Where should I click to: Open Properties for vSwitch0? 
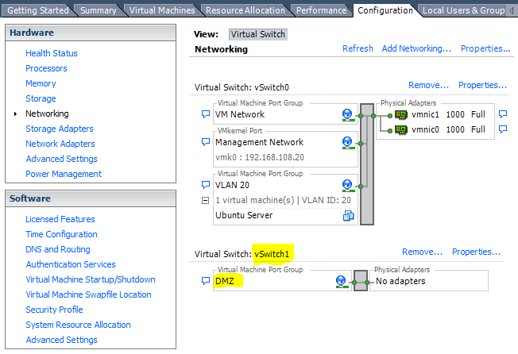coord(483,85)
